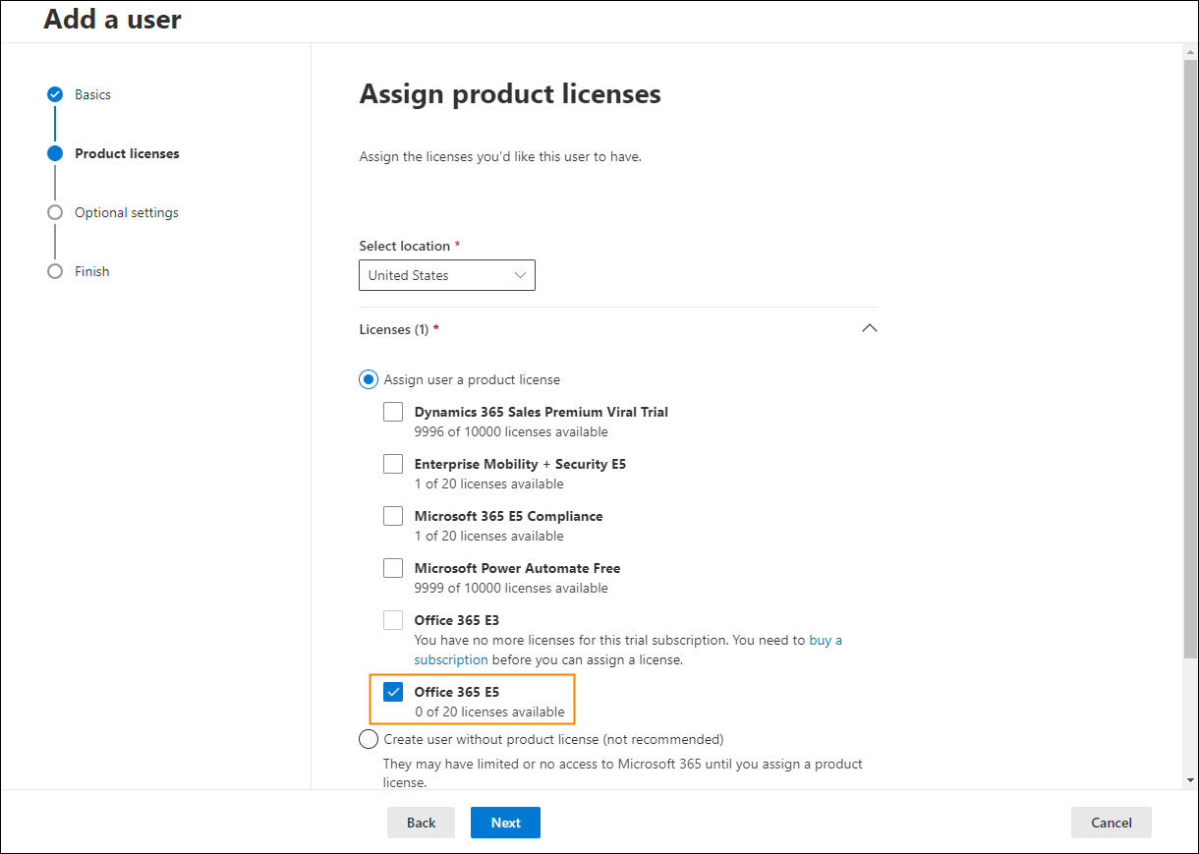Check Microsoft 365 E5 Compliance license
The height and width of the screenshot is (854, 1199).
[x=393, y=516]
